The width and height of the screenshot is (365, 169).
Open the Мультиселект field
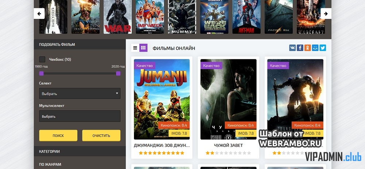80,116
